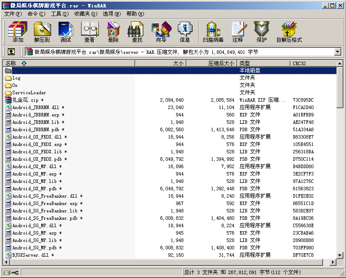The image size is (346, 278).
Task: Click the Protect (保护) shield icon
Action: 261,31
